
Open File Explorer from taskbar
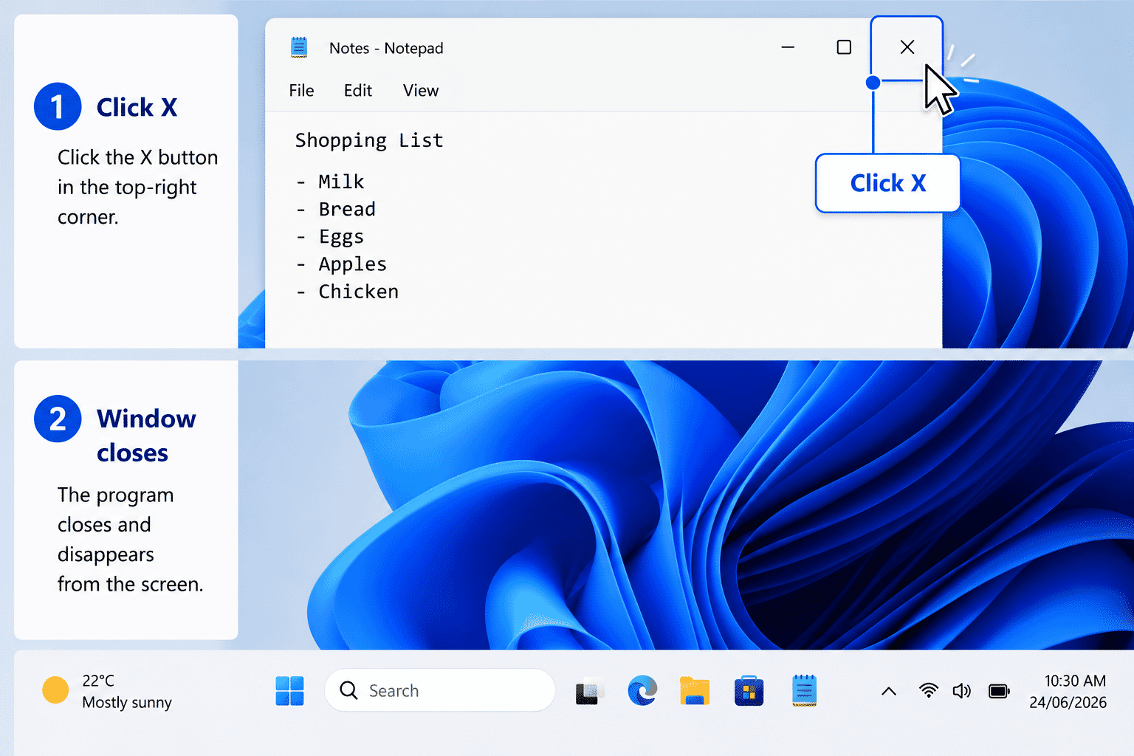pyautogui.click(x=695, y=691)
